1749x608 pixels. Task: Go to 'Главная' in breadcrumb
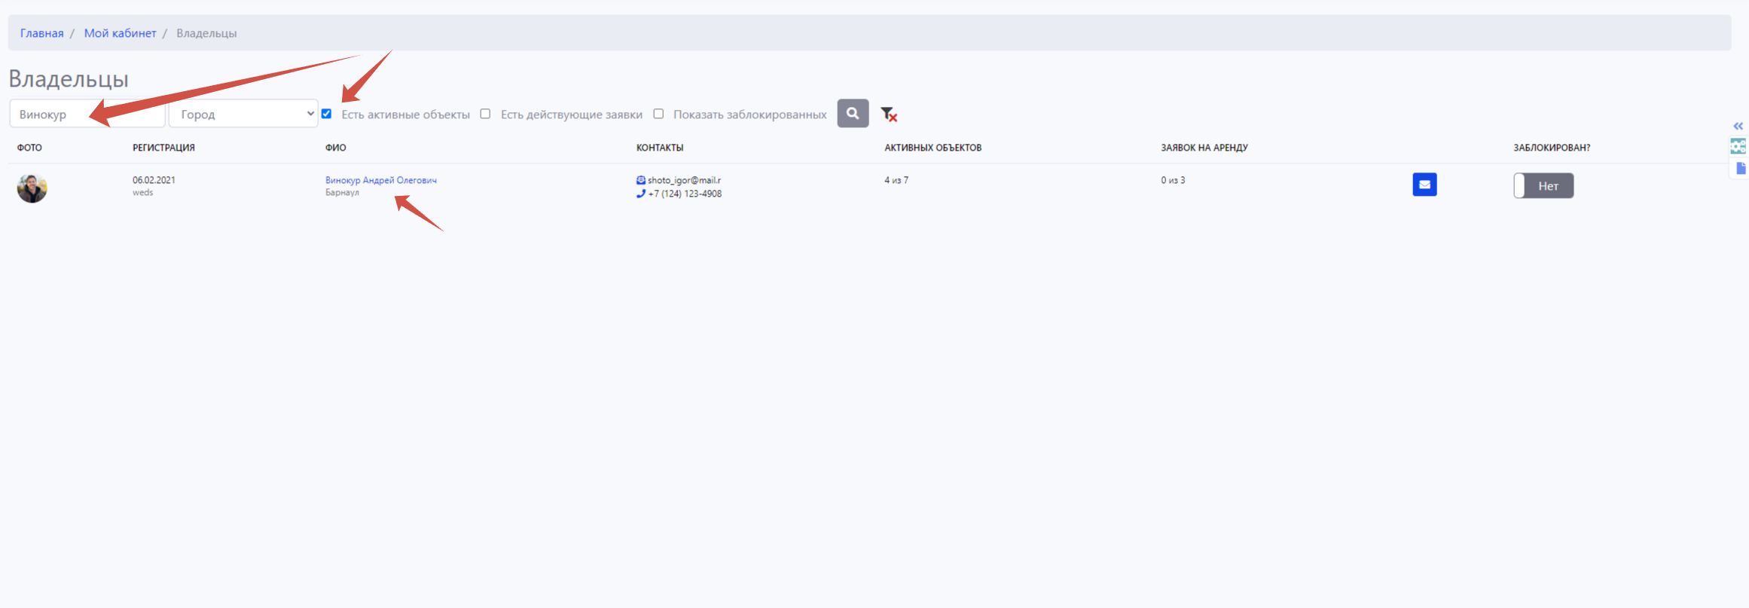coord(41,33)
